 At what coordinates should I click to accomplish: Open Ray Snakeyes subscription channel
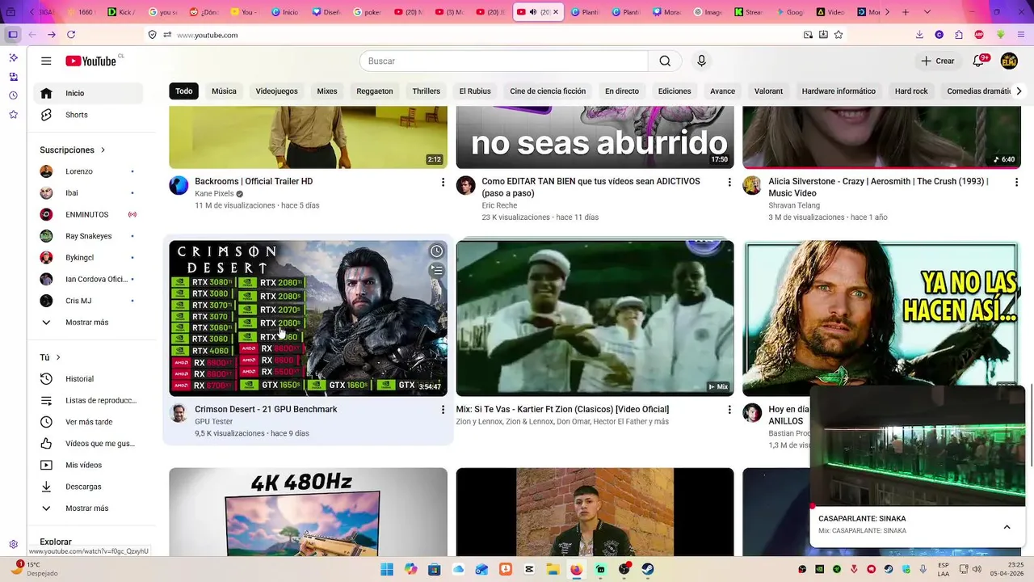click(88, 236)
